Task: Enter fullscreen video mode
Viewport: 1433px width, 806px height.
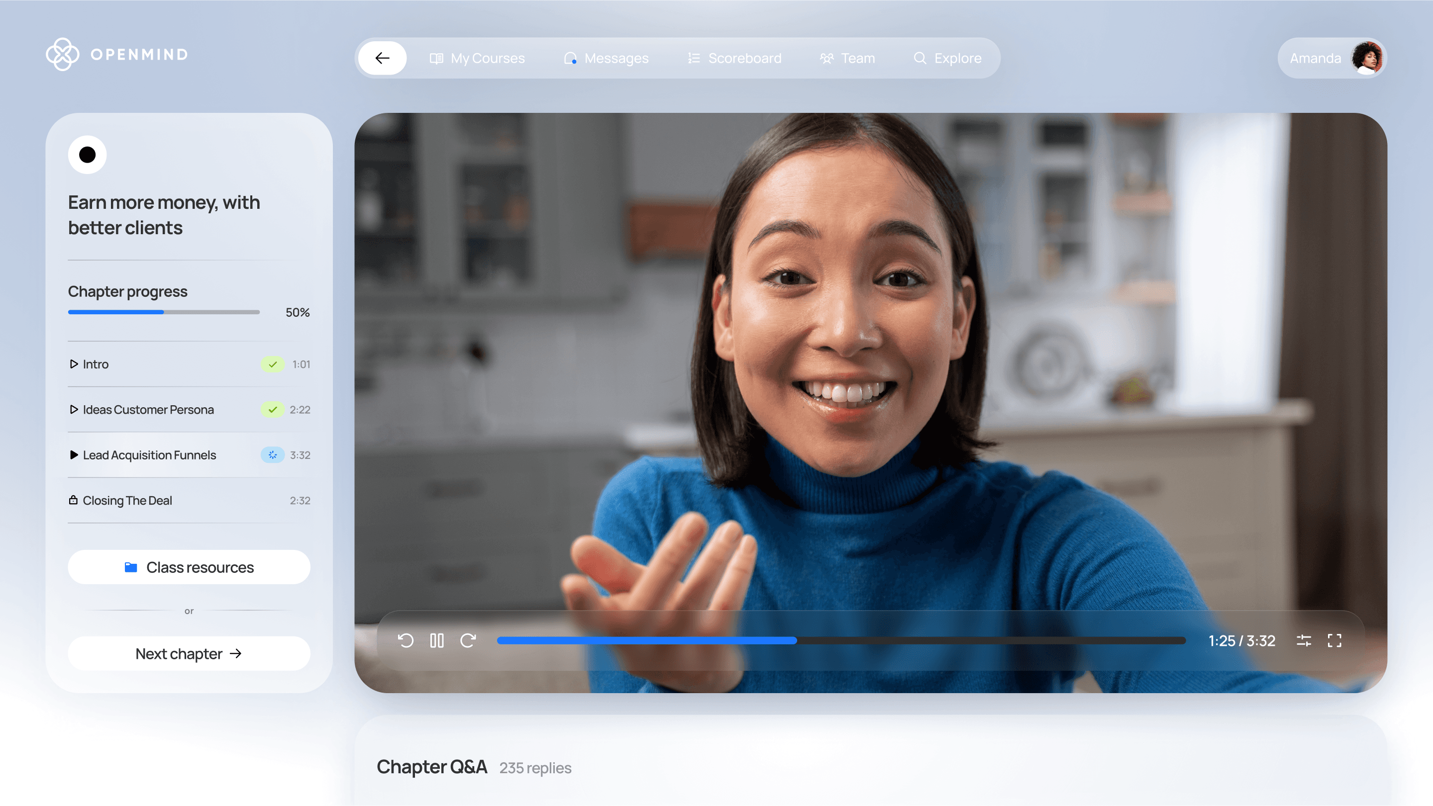Action: [1334, 640]
